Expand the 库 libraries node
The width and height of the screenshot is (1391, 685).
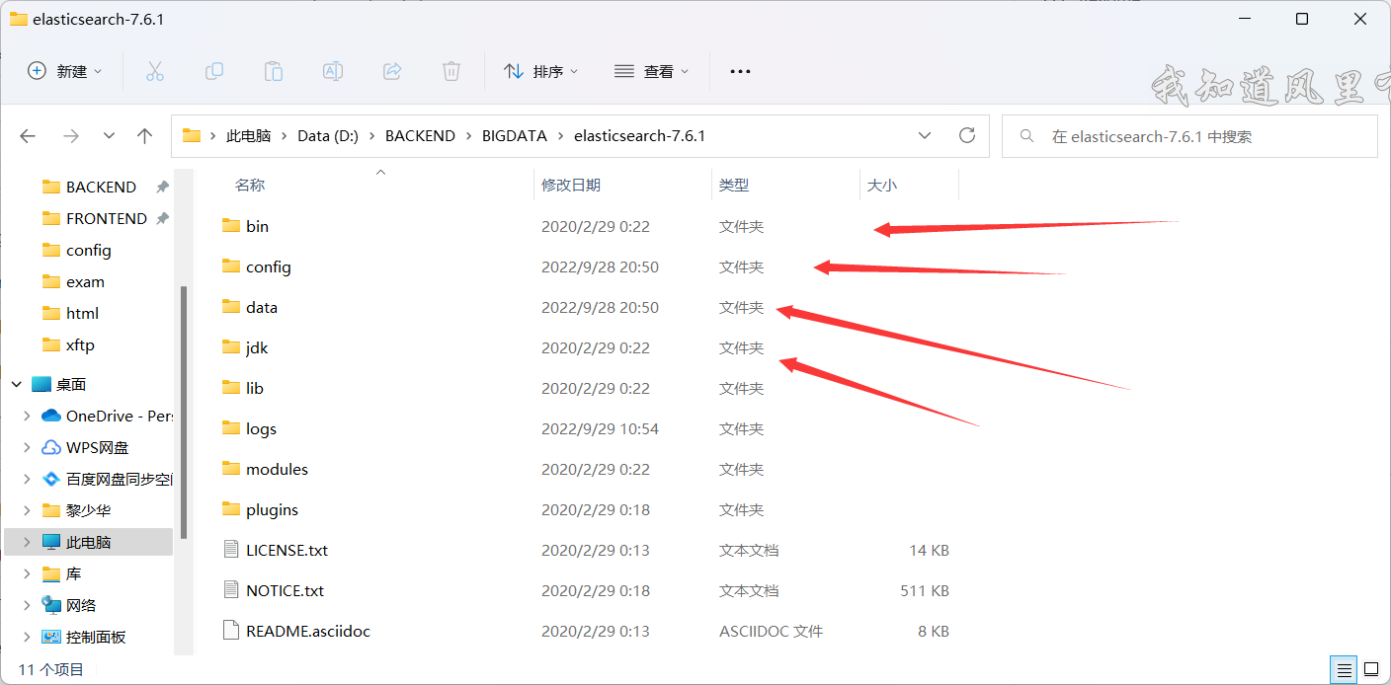tap(28, 573)
